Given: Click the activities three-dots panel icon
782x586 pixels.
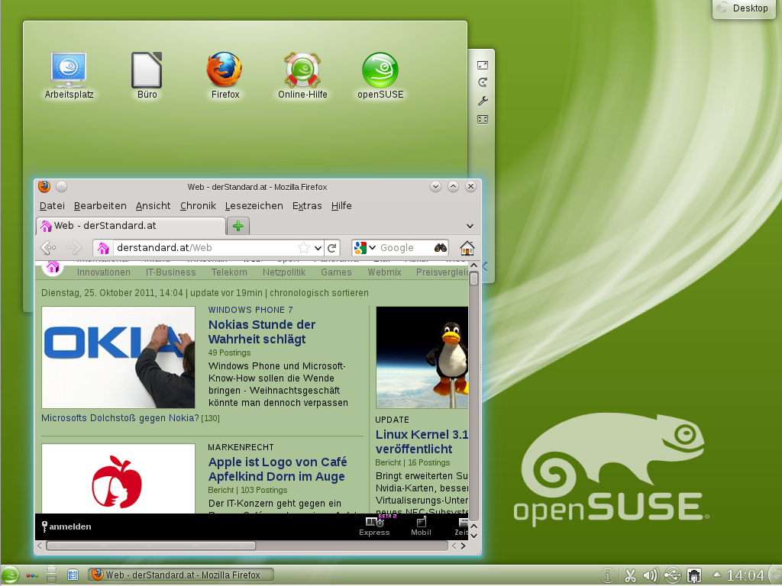Looking at the screenshot, I should coord(32,575).
